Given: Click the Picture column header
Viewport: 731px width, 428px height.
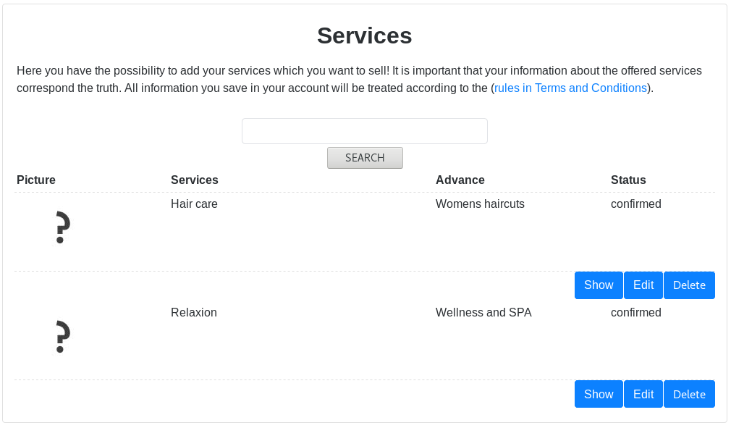Looking at the screenshot, I should (36, 180).
